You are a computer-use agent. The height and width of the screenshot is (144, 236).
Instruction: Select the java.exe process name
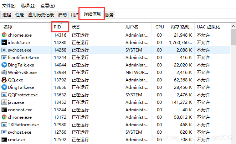pyautogui.click(x=16, y=102)
